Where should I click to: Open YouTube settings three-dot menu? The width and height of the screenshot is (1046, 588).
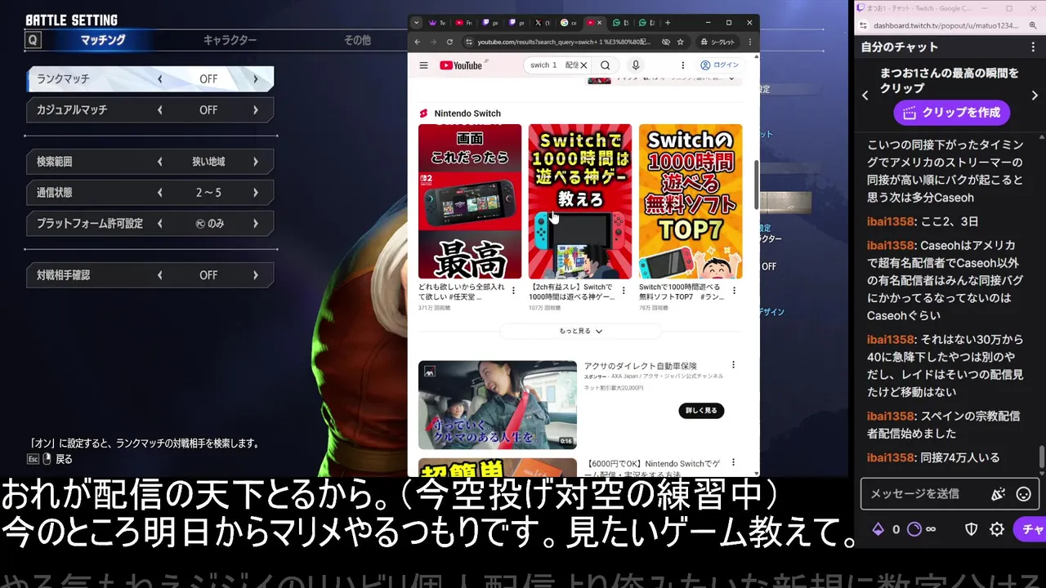point(683,65)
